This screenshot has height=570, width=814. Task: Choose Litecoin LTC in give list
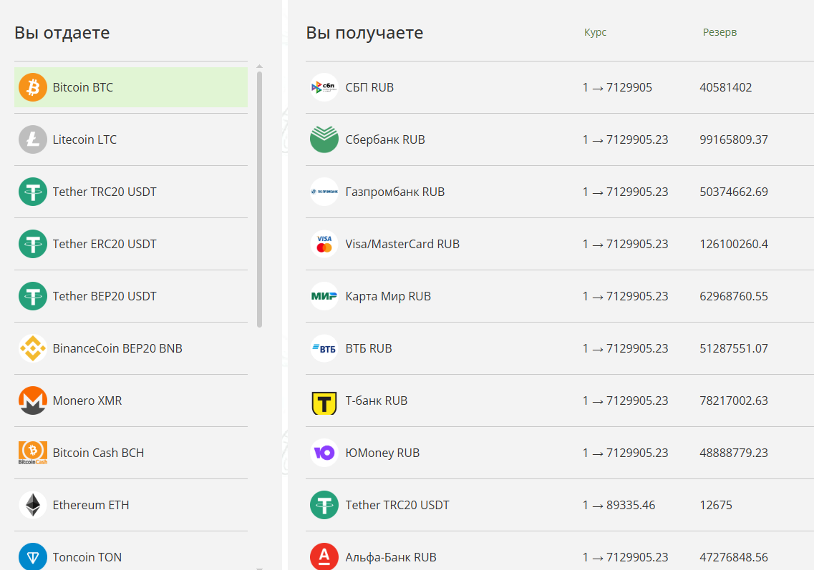pos(131,139)
